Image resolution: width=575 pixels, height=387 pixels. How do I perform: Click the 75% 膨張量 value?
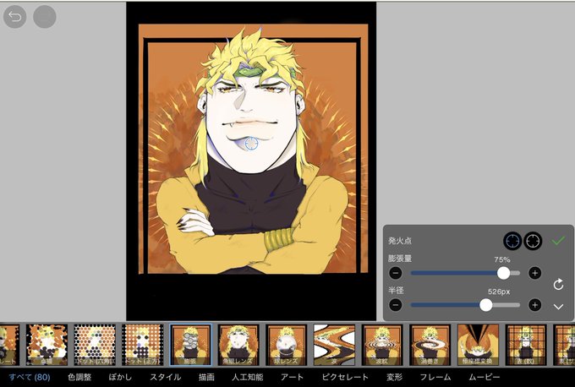click(x=502, y=260)
